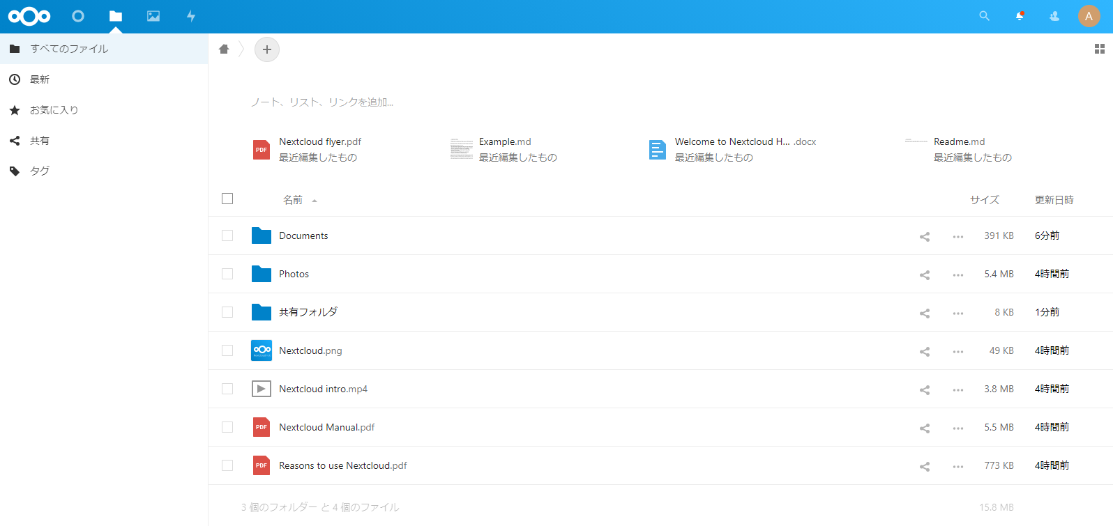Open more actions for Reasons to use Nextcloud.pdf
The width and height of the screenshot is (1113, 526).
(958, 467)
